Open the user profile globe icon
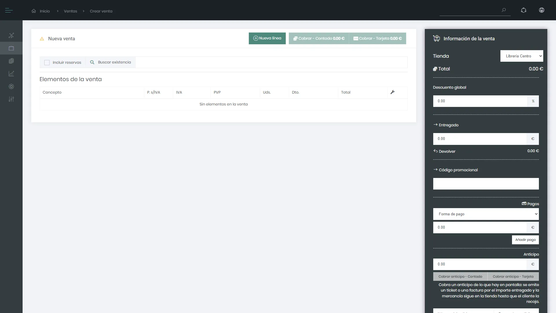This screenshot has width=556, height=313. (x=542, y=10)
